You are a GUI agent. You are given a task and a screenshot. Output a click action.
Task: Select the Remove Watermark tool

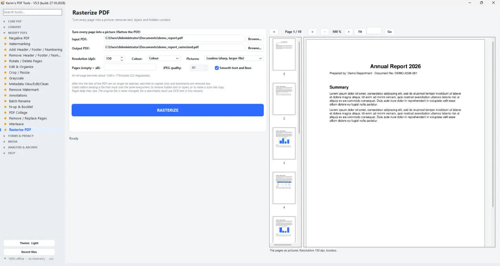(24, 90)
